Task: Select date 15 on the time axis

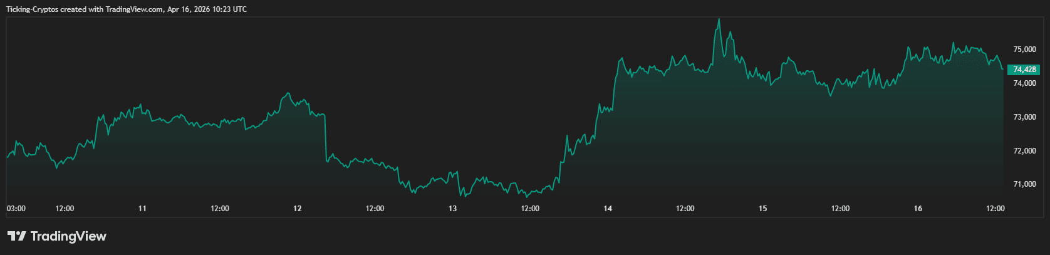Action: point(762,209)
